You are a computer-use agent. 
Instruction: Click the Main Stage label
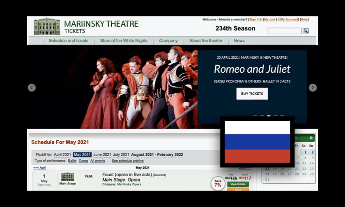pos(67,184)
